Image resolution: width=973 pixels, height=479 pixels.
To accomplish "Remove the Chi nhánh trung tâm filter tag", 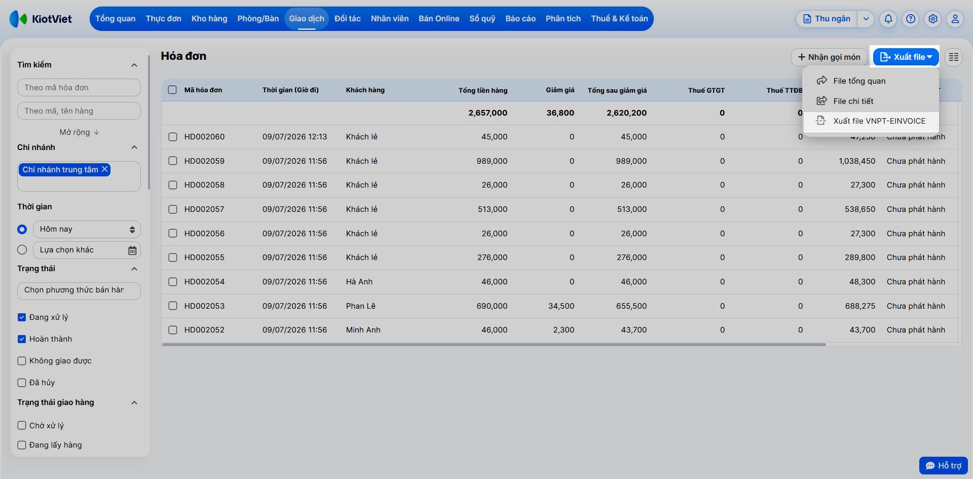I will coord(105,169).
